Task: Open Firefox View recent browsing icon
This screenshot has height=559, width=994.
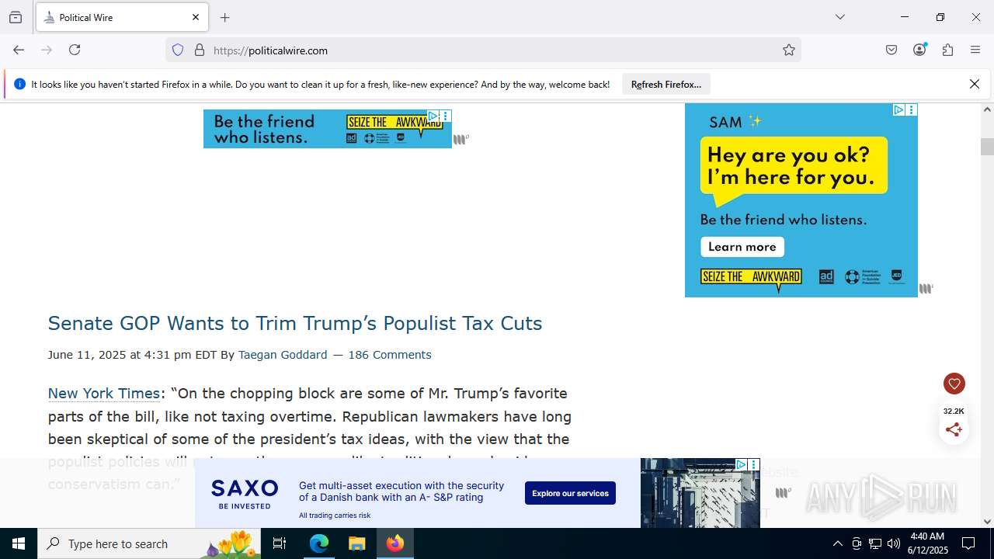Action: [16, 17]
